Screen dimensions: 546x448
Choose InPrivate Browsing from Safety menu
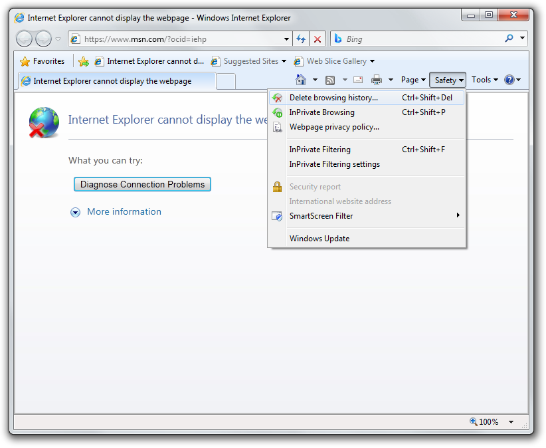(x=322, y=112)
